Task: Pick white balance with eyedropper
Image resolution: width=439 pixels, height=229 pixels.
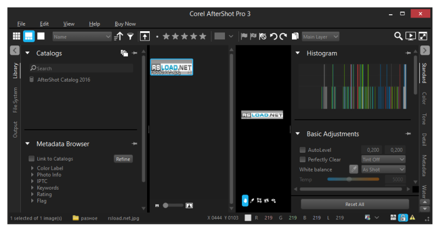Action: 353,169
